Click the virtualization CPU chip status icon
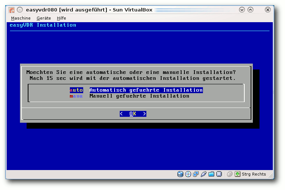The height and width of the screenshot is (190, 285). 219,174
